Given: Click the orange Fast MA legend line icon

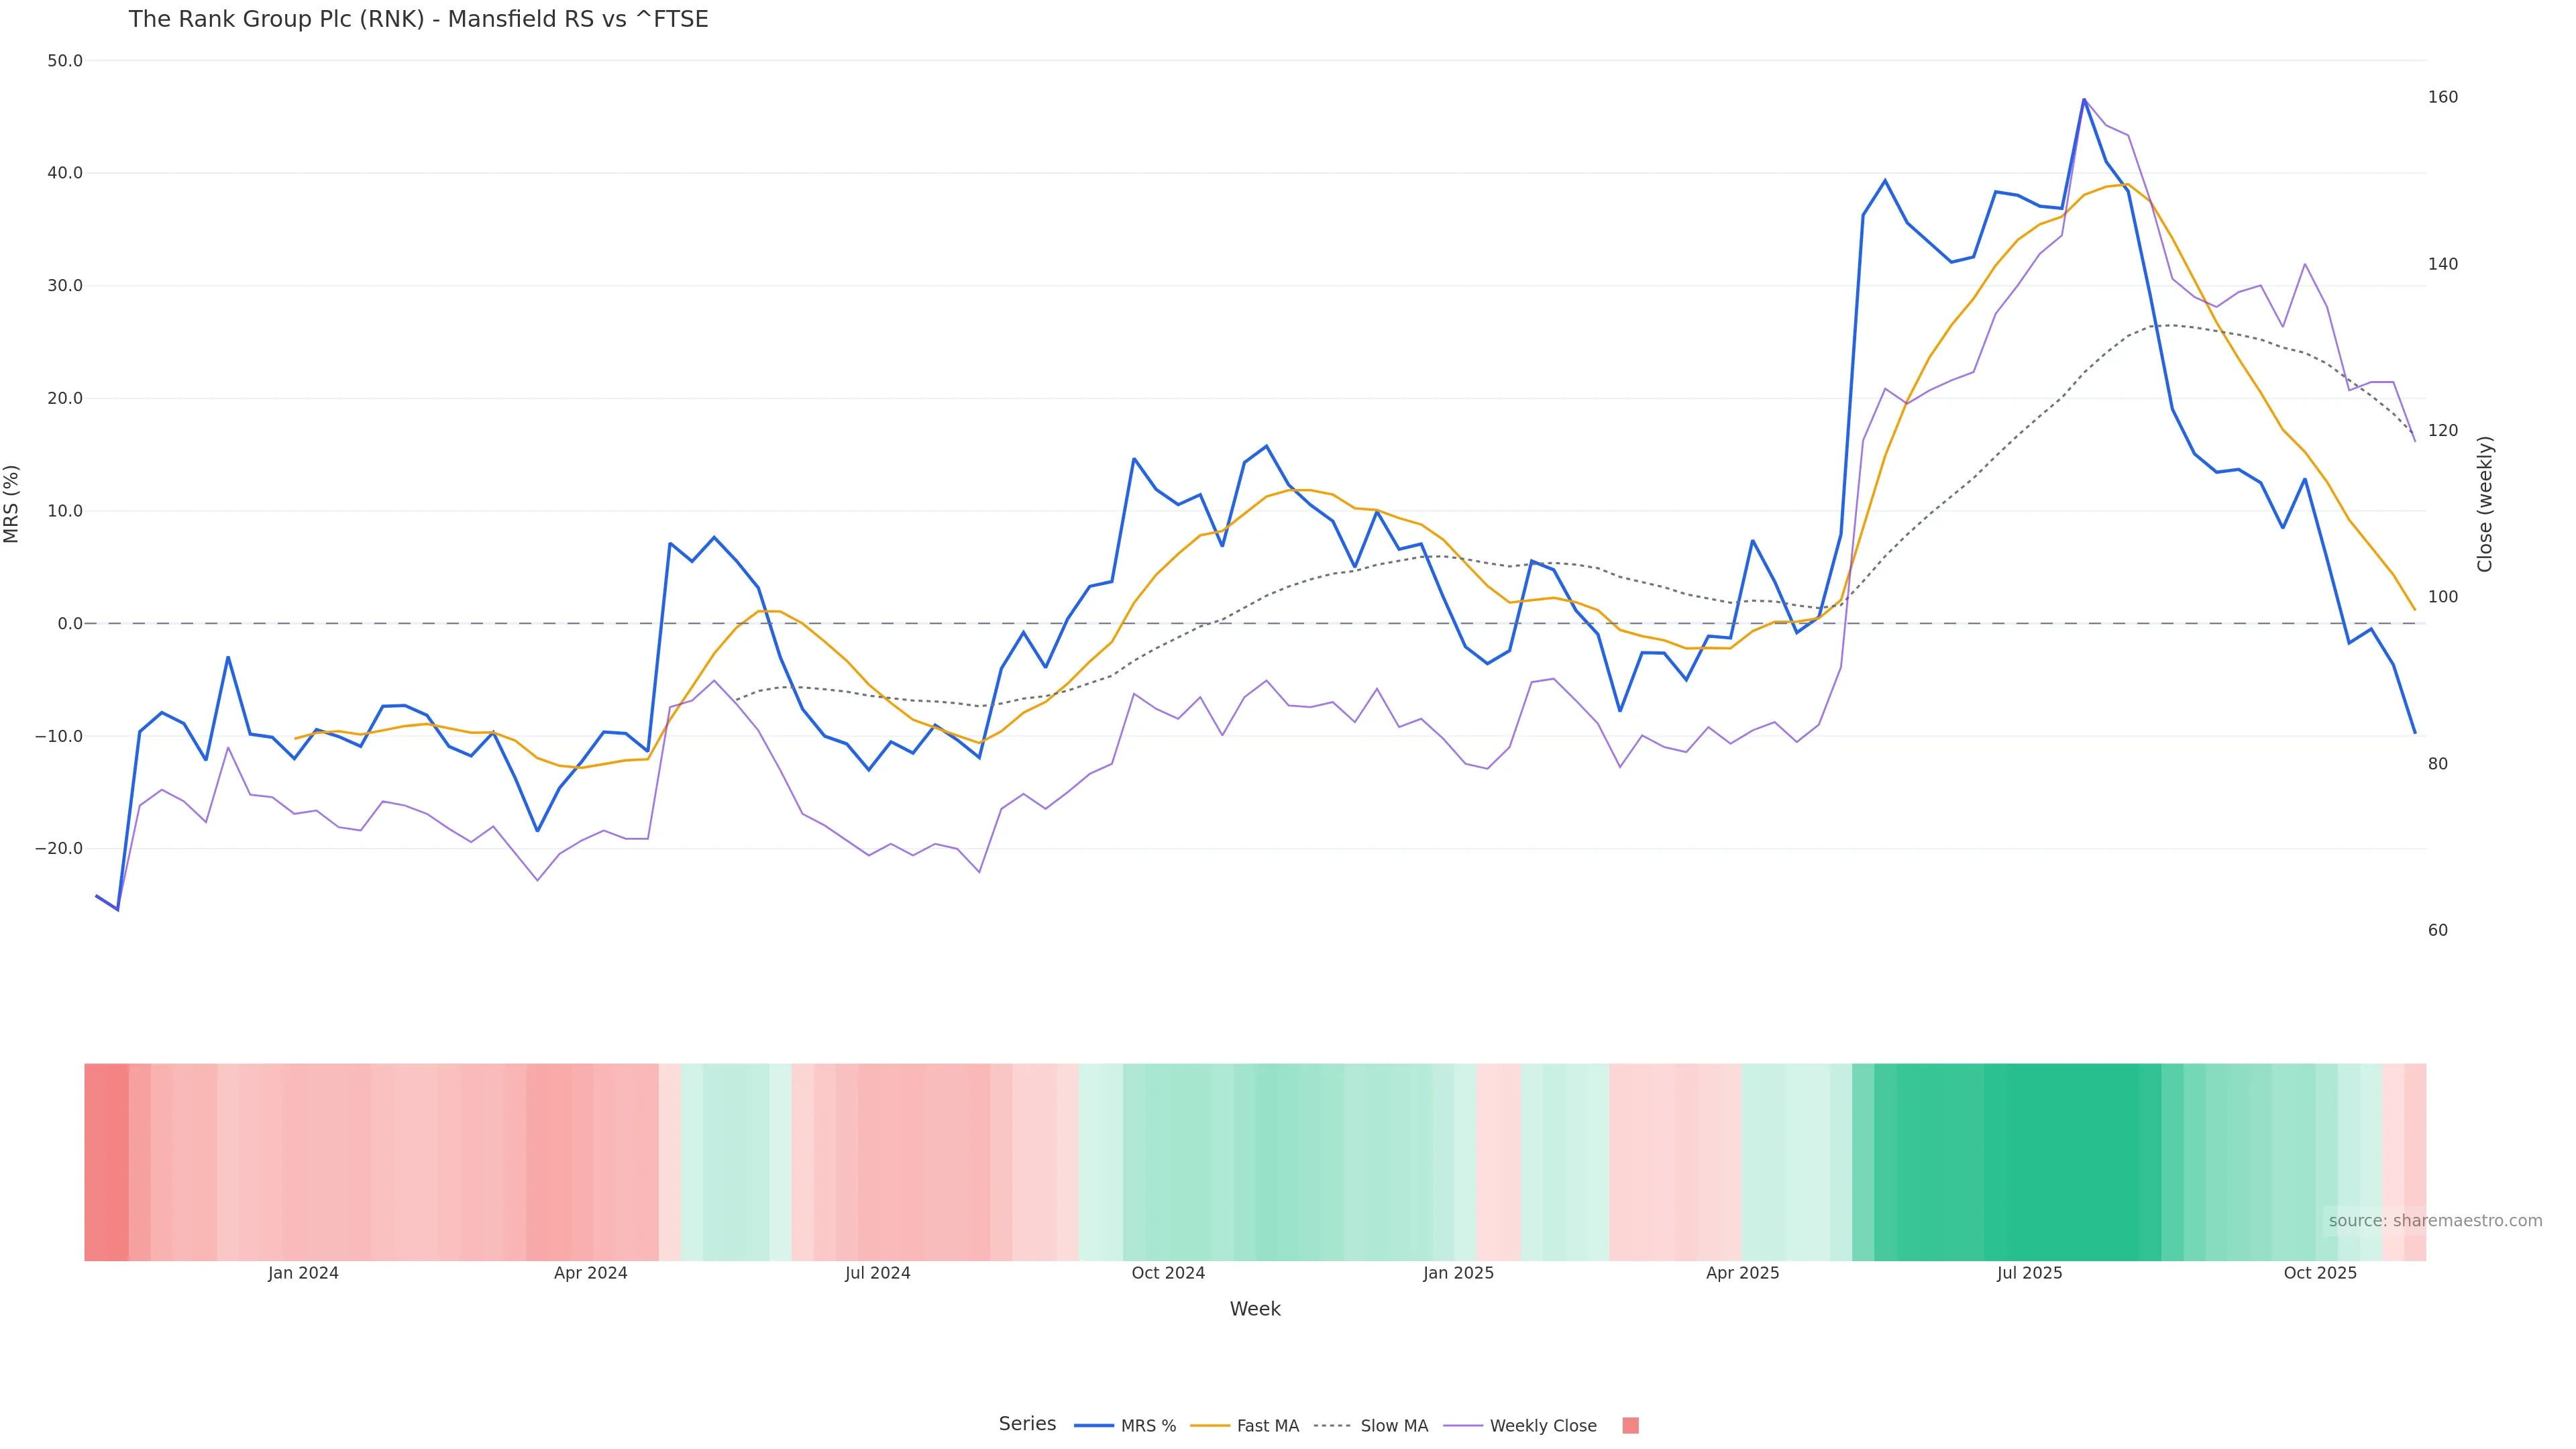Looking at the screenshot, I should pyautogui.click(x=1210, y=1426).
